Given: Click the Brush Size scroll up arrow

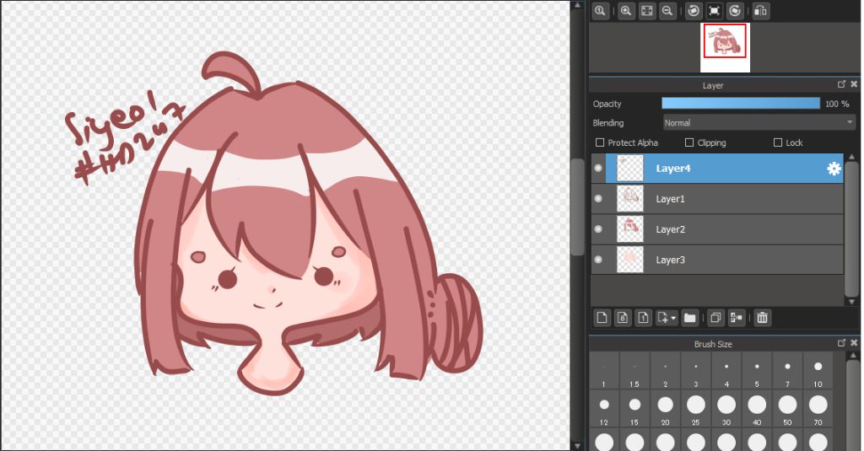Looking at the screenshot, I should pyautogui.click(x=851, y=357).
